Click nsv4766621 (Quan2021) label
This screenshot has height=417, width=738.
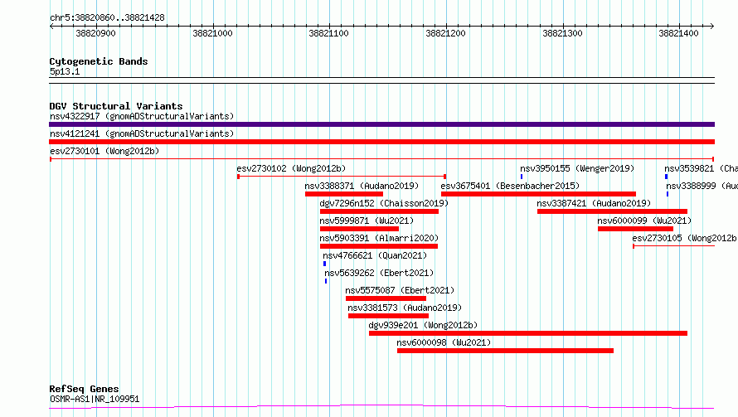click(375, 255)
